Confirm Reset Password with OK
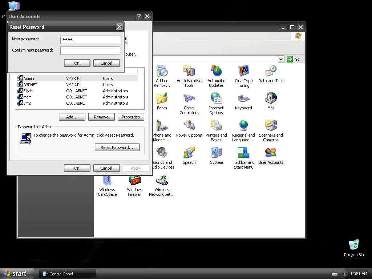Viewport: 372px width, 279px height. (77, 63)
